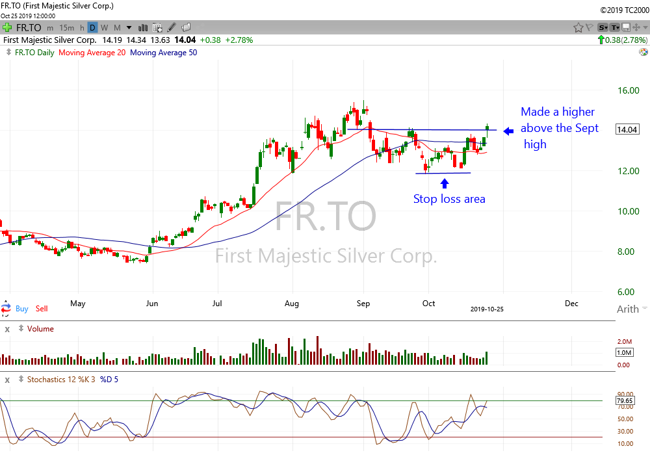Click the 'Oct 25 2019 12:00:00' timestamp
The height and width of the screenshot is (455, 650).
click(28, 16)
